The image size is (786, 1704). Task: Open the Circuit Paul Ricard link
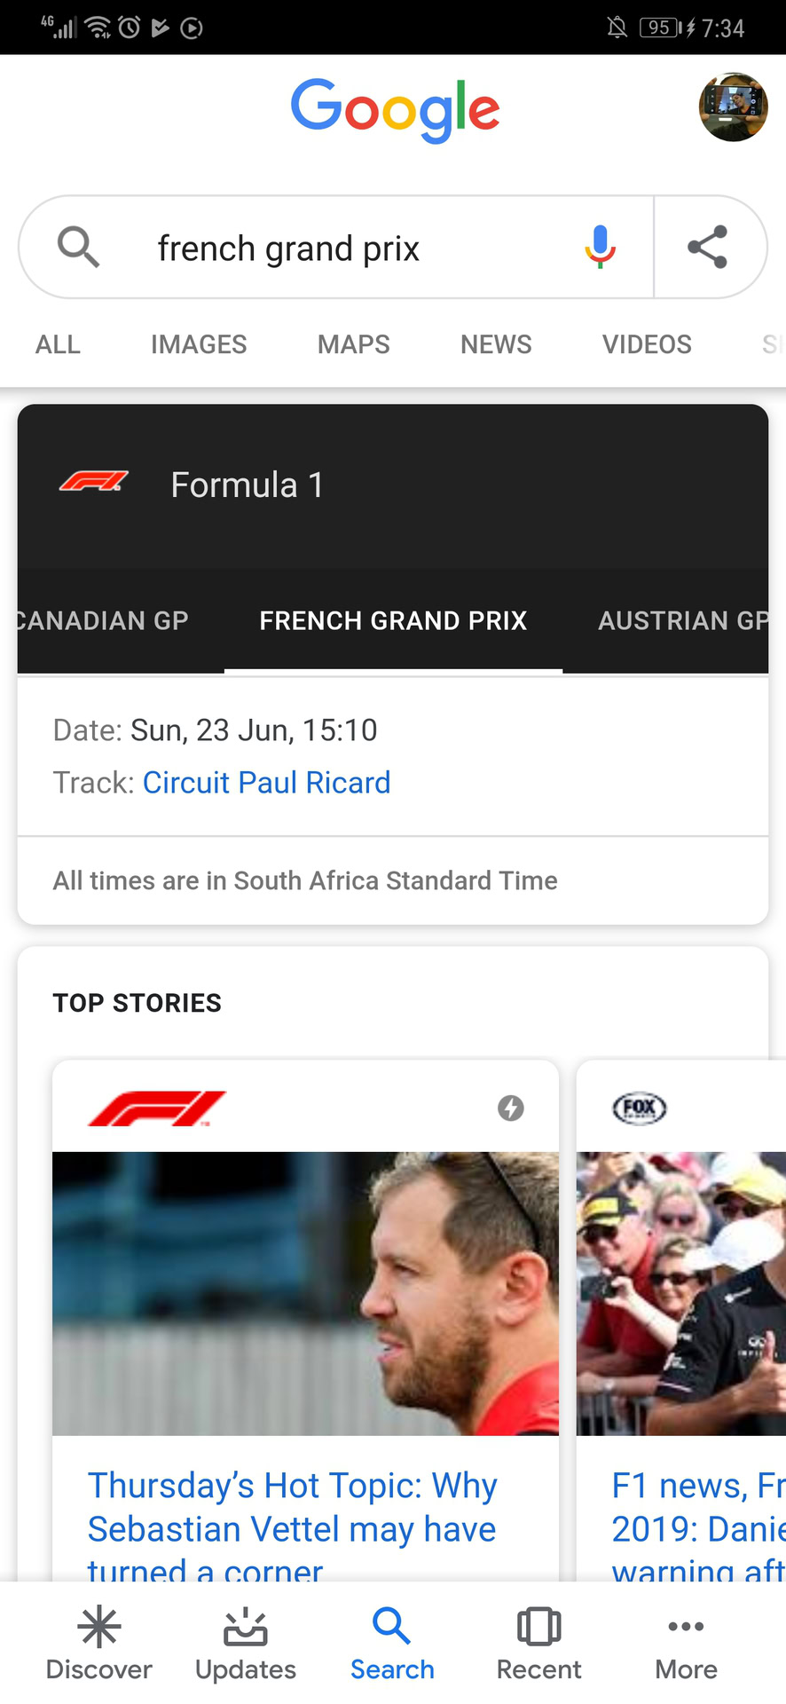click(x=266, y=783)
